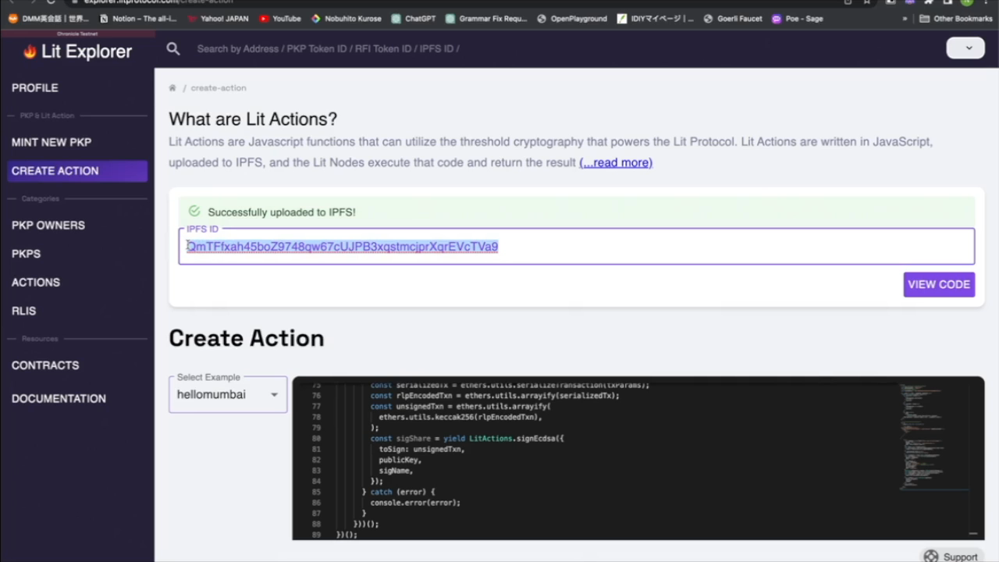Follow the read more link
Screen dimensions: 999x562
(x=616, y=162)
